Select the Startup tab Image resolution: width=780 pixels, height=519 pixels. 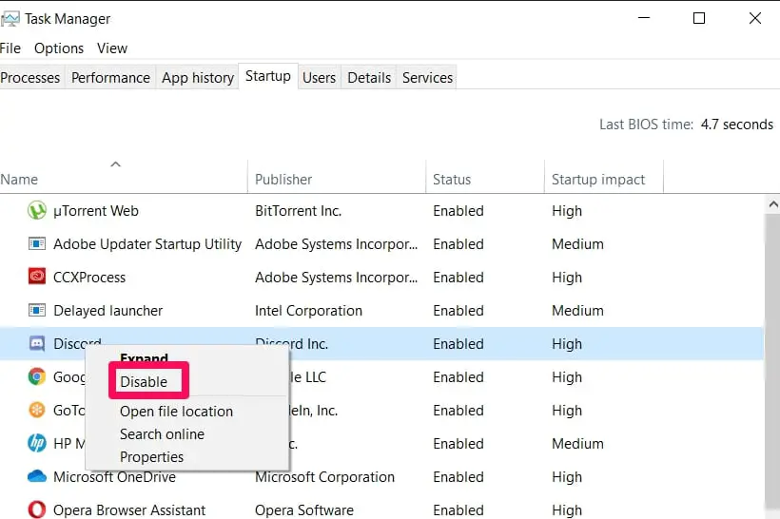tap(268, 76)
